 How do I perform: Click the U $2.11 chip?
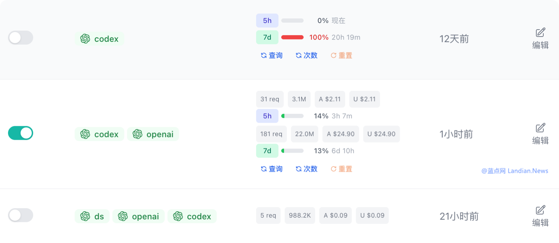pyautogui.click(x=364, y=99)
